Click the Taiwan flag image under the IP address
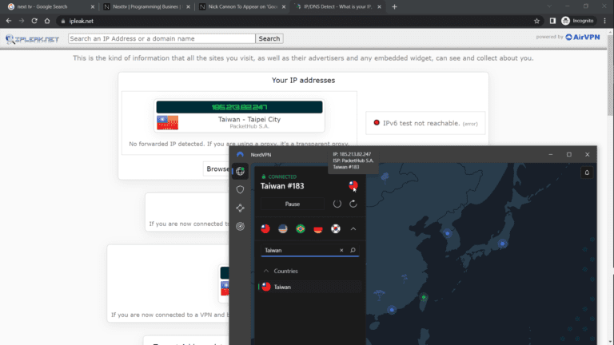The image size is (614, 345). tap(168, 123)
